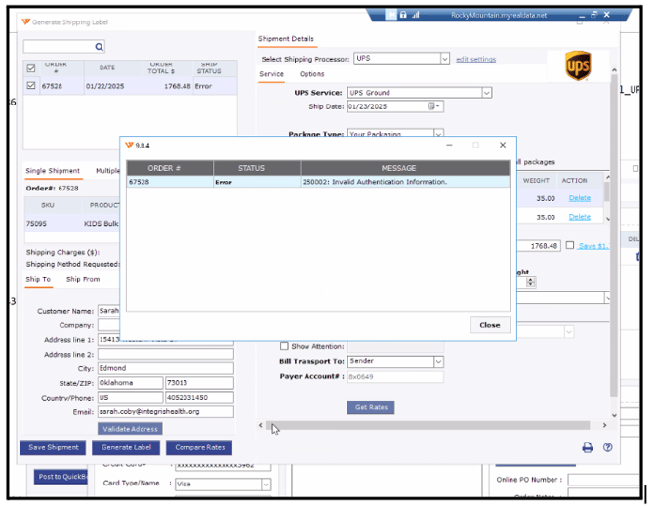Switch to the Ship From tab

[x=83, y=279]
